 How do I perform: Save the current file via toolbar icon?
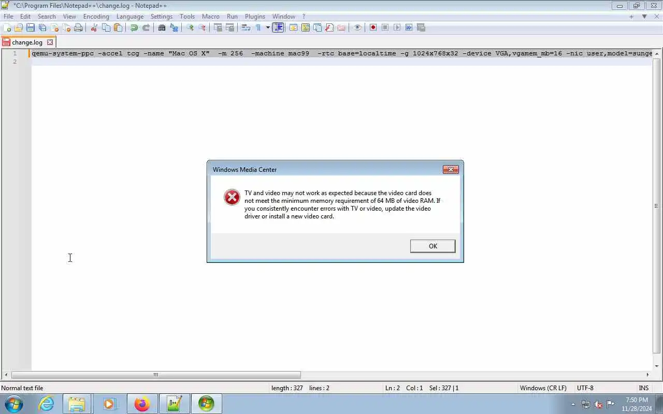coord(31,27)
